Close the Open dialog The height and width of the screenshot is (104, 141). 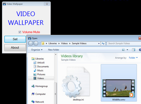140,38
